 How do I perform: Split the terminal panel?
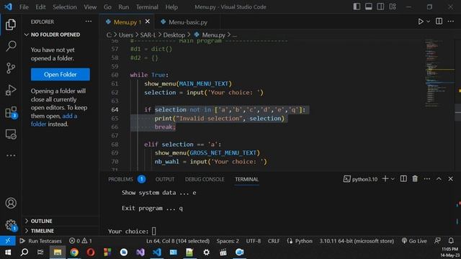403,179
